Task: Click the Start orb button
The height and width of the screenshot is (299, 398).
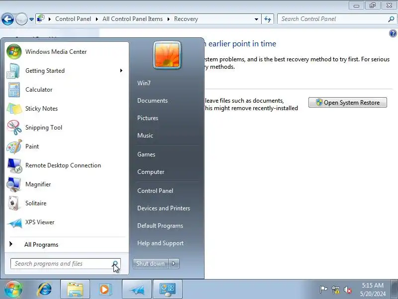Action: point(13,290)
